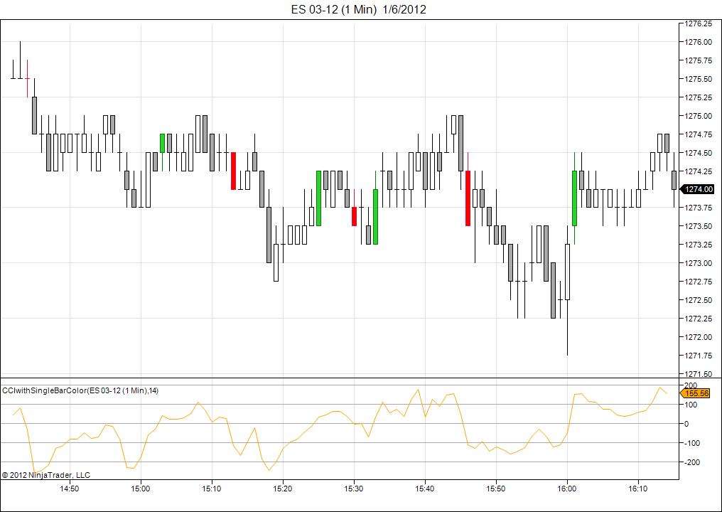Select the small red candle at 15:30

354,217
